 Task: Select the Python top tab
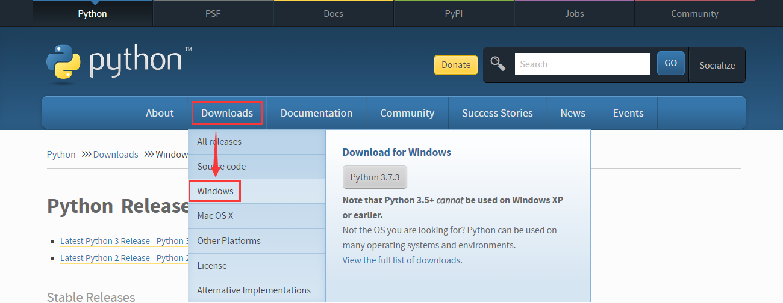pos(93,13)
